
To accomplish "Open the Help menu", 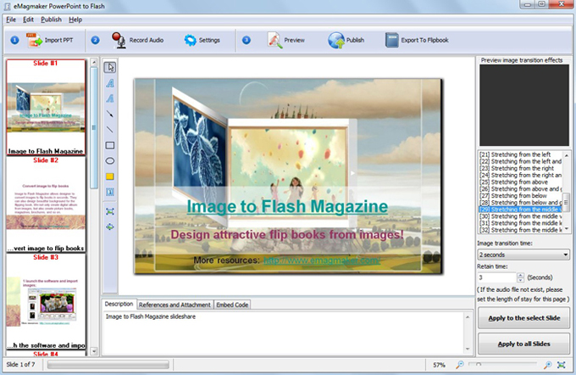I will click(75, 20).
